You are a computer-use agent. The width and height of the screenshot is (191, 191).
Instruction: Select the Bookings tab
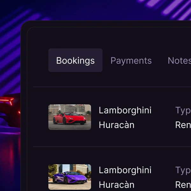tap(75, 60)
